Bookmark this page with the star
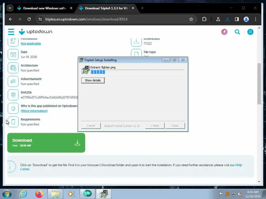The width and height of the screenshot is (266, 199). click(191, 19)
